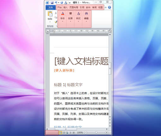Click the zoom slider handle

(x=96, y=133)
